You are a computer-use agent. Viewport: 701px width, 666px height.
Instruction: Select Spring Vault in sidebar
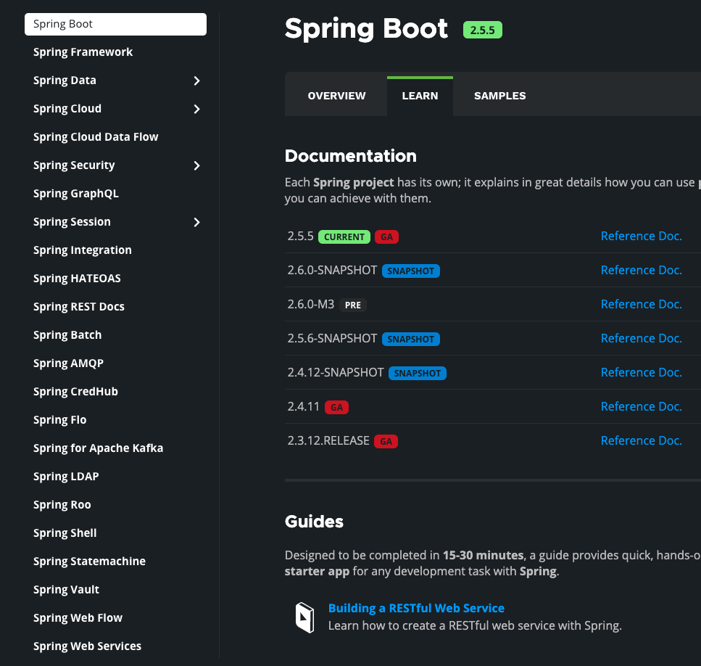coord(66,590)
